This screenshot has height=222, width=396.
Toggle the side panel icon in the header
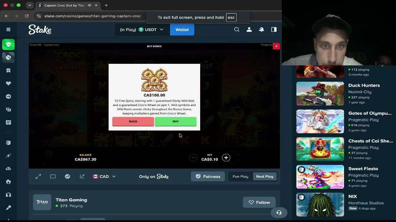coord(274,30)
